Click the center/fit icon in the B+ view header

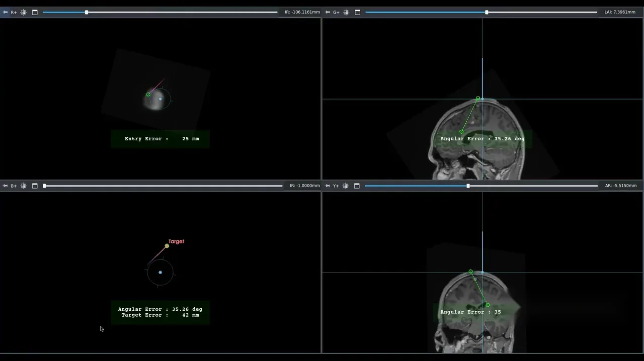(23, 186)
